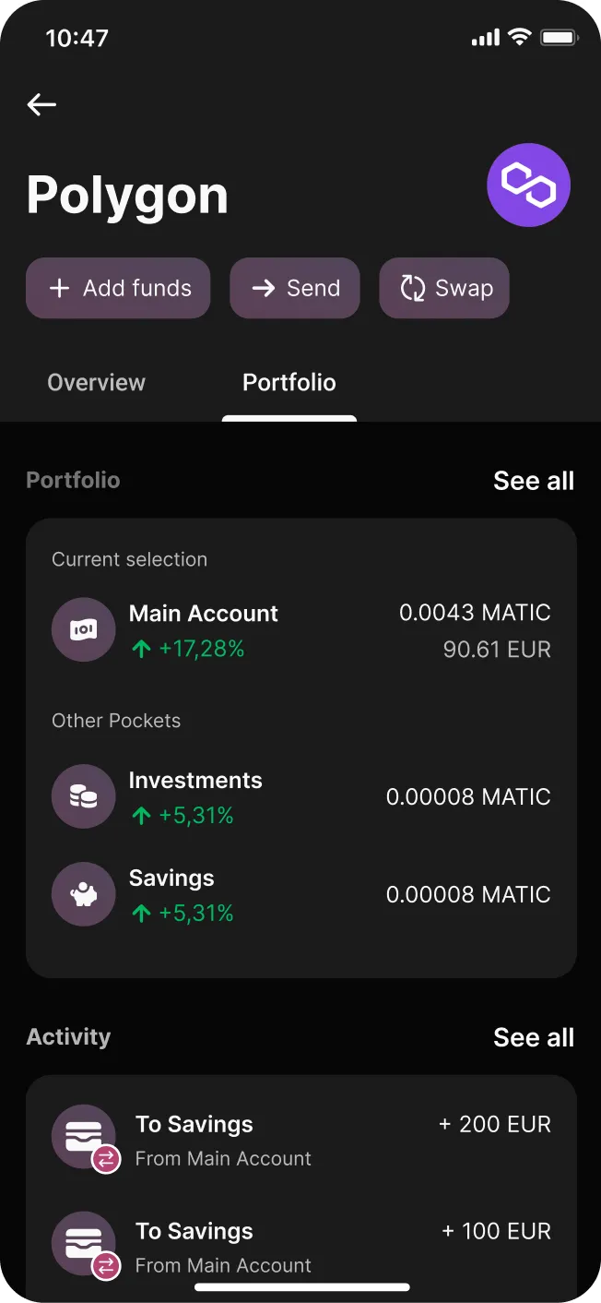Image resolution: width=601 pixels, height=1303 pixels.
Task: Open the Main Account pocket name
Action: pos(204,614)
